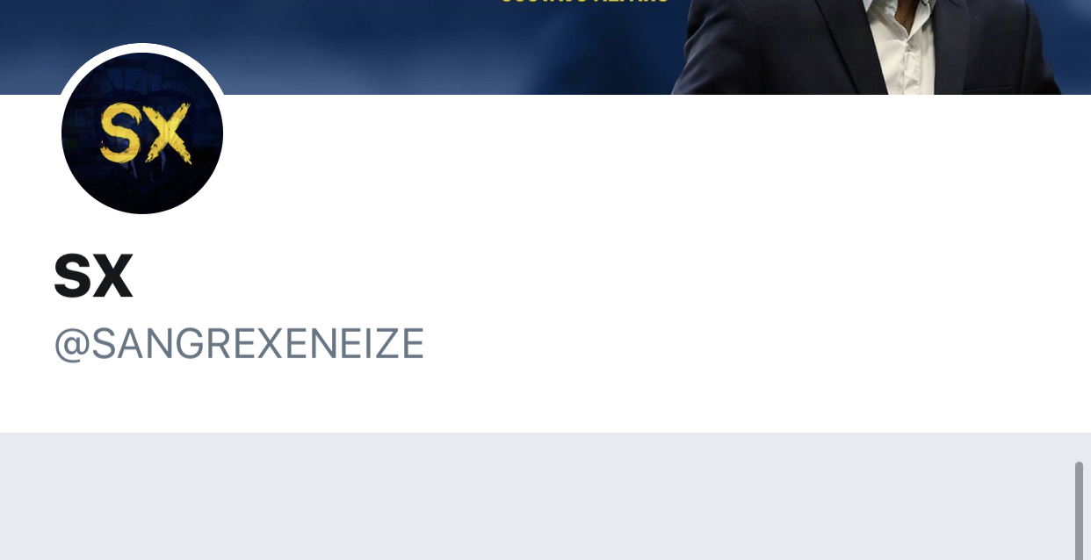The height and width of the screenshot is (560, 1091).
Task: Click the cut-off yellow banner text
Action: [585, 2]
